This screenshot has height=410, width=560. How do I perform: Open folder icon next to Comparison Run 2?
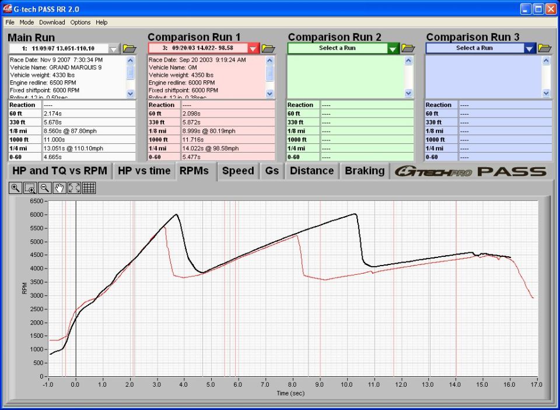[x=408, y=48]
